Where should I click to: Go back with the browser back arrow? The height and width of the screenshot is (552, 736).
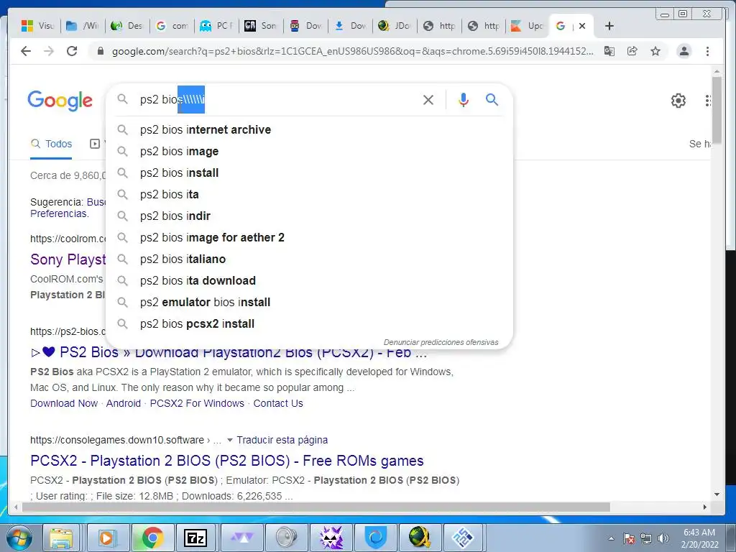point(26,51)
